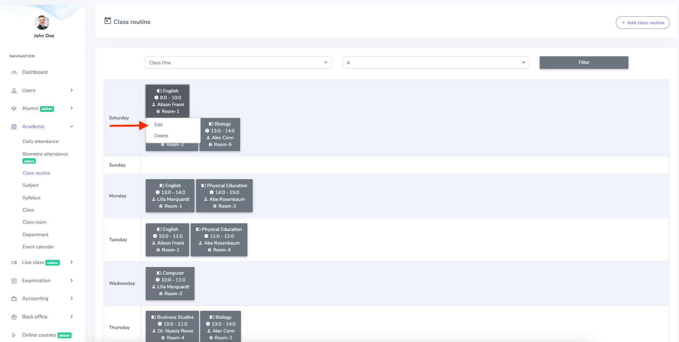The image size is (679, 342).
Task: Expand the Users submenu arrow
Action: click(72, 90)
